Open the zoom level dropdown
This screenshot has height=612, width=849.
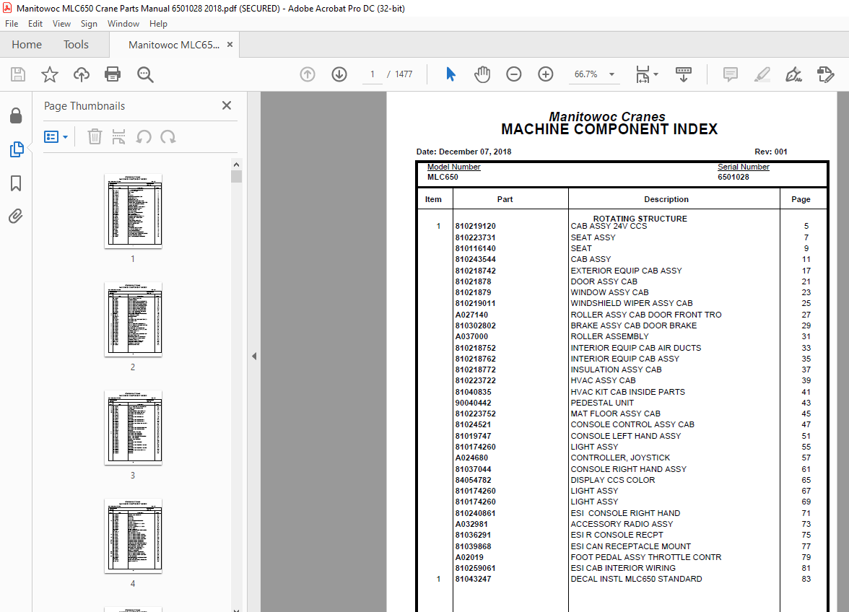click(x=612, y=74)
